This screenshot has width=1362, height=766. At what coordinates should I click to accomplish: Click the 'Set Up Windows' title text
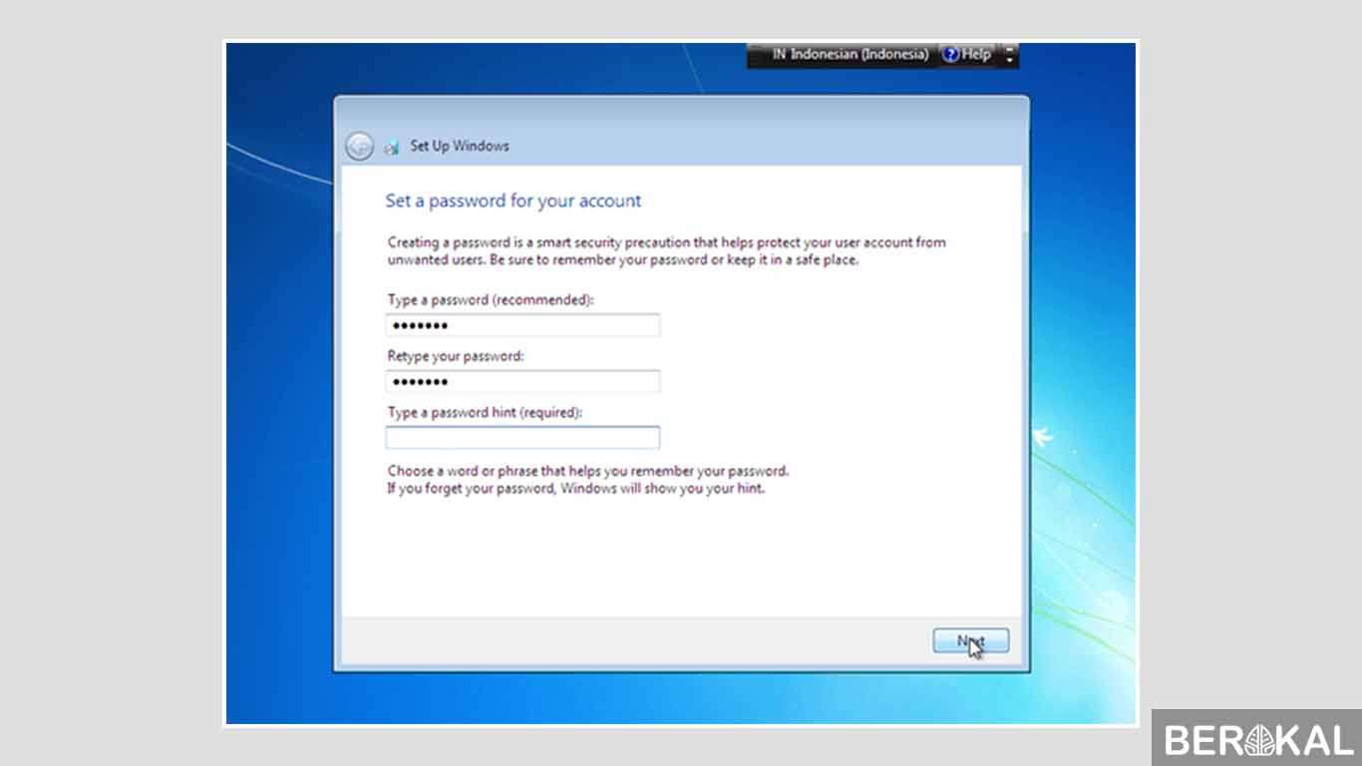point(460,146)
